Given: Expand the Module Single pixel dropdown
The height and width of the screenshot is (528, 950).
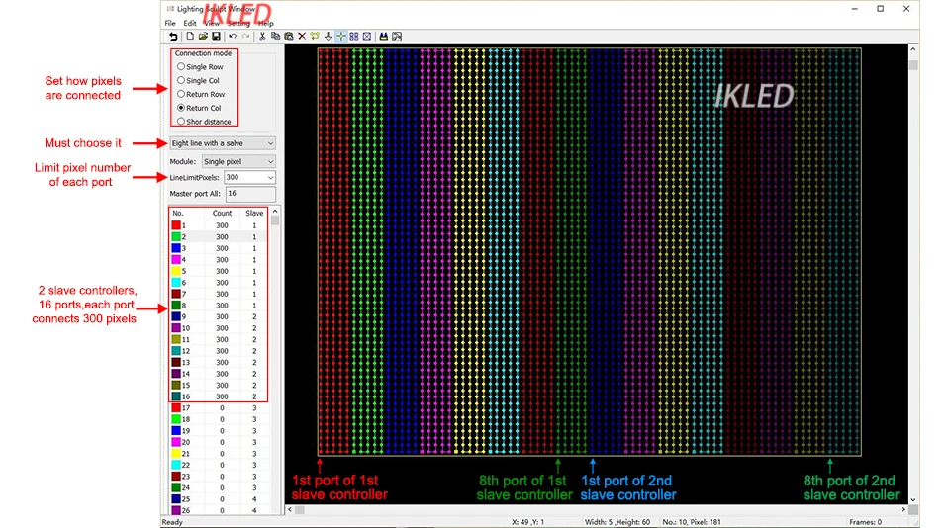Looking at the screenshot, I should (238, 162).
